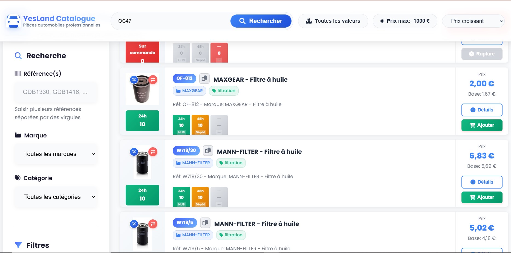Open the MANN-FILTER W719/30 product image
The height and width of the screenshot is (253, 511).
[x=142, y=163]
